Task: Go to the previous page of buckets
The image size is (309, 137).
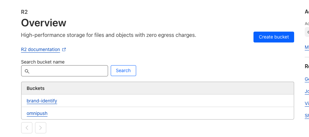Action: pyautogui.click(x=27, y=128)
